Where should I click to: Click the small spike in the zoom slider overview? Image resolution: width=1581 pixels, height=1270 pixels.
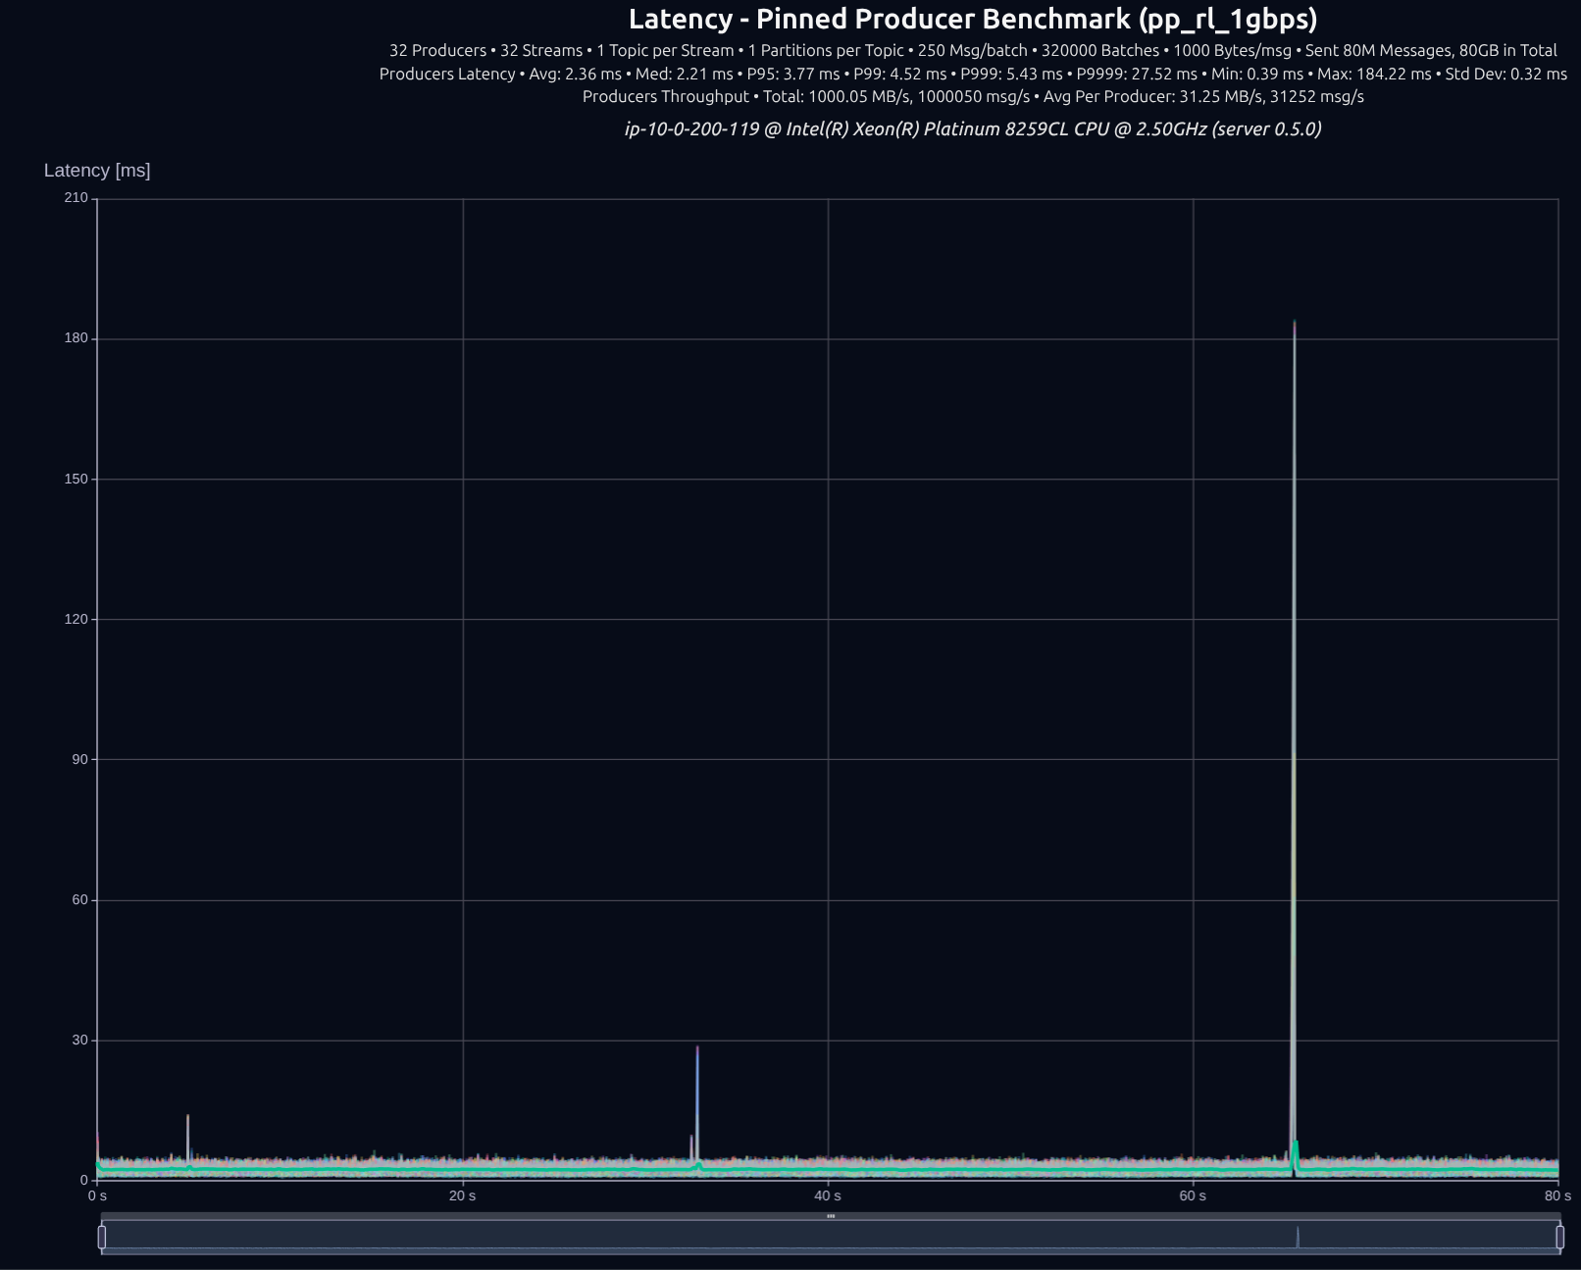point(1298,1236)
